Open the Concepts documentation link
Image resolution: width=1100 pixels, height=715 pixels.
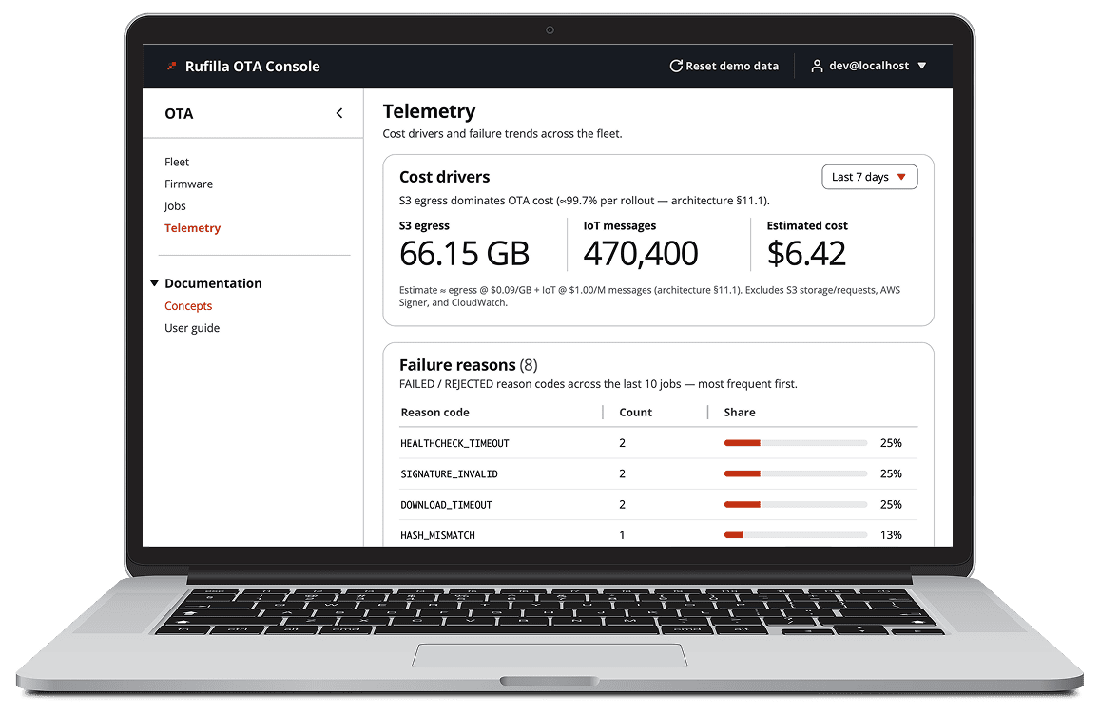[x=188, y=306]
